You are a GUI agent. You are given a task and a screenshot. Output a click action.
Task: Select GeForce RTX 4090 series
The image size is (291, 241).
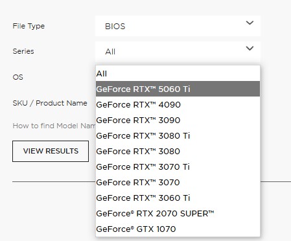178,105
